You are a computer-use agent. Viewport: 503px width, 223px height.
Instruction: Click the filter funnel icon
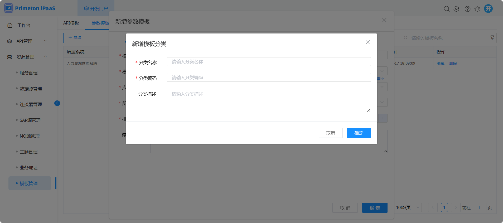[492, 38]
